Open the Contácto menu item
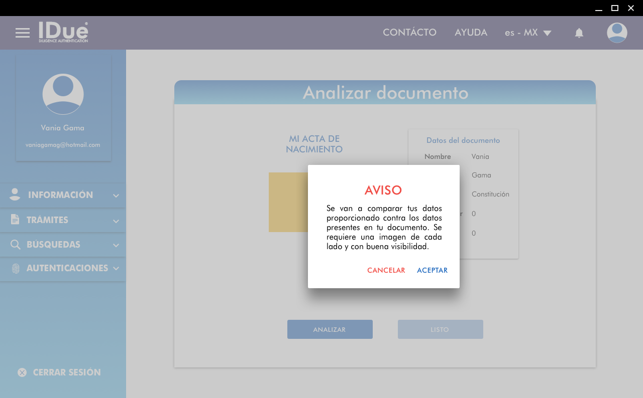The height and width of the screenshot is (398, 643). (x=409, y=33)
